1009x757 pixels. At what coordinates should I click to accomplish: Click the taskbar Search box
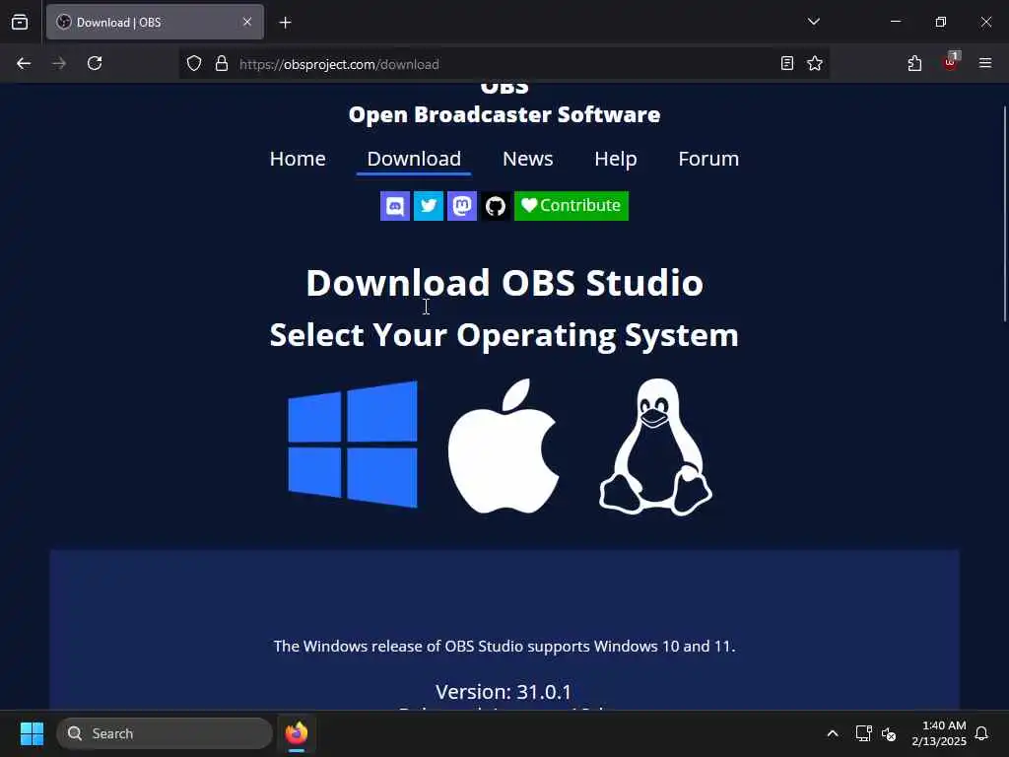click(x=165, y=733)
